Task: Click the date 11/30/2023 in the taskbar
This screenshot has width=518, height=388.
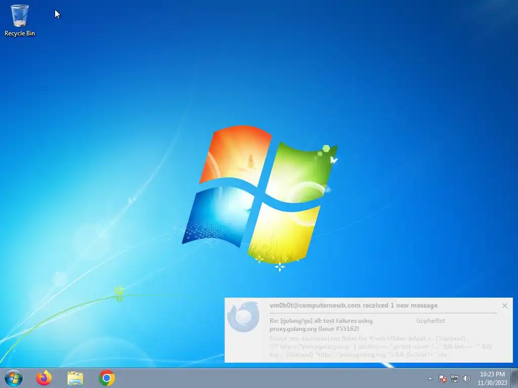Action: tap(492, 383)
